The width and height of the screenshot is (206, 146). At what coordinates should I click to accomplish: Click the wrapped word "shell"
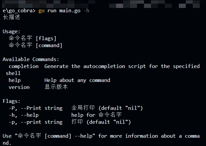pos(13,73)
